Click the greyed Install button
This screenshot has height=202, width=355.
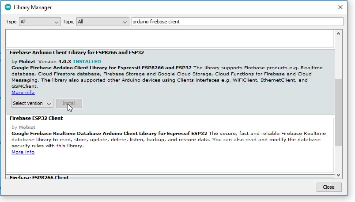(x=69, y=103)
